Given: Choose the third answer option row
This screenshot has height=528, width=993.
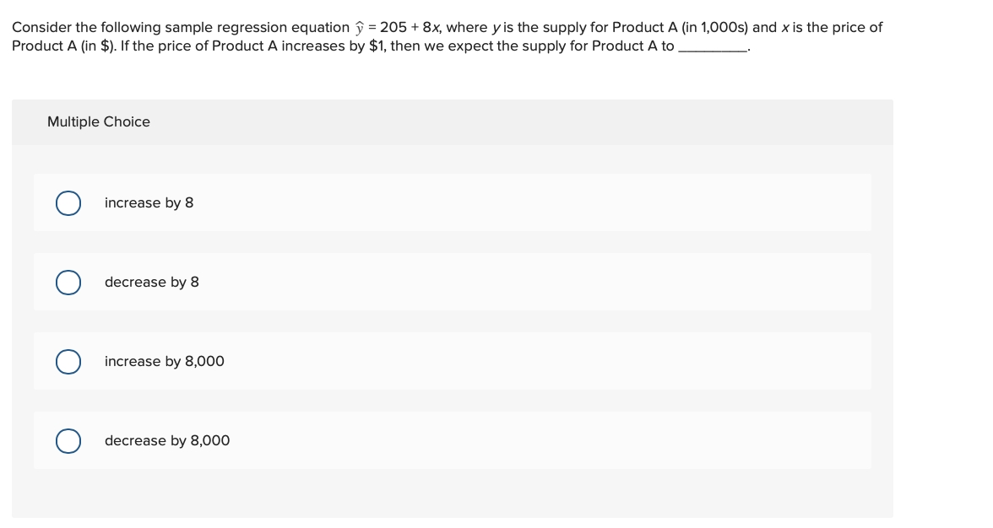Looking at the screenshot, I should (x=452, y=361).
